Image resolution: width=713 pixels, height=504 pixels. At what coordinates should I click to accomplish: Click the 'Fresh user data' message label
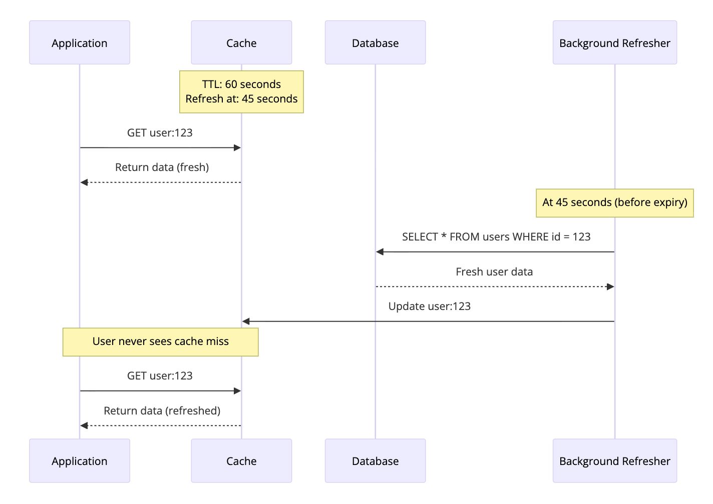[x=494, y=271]
